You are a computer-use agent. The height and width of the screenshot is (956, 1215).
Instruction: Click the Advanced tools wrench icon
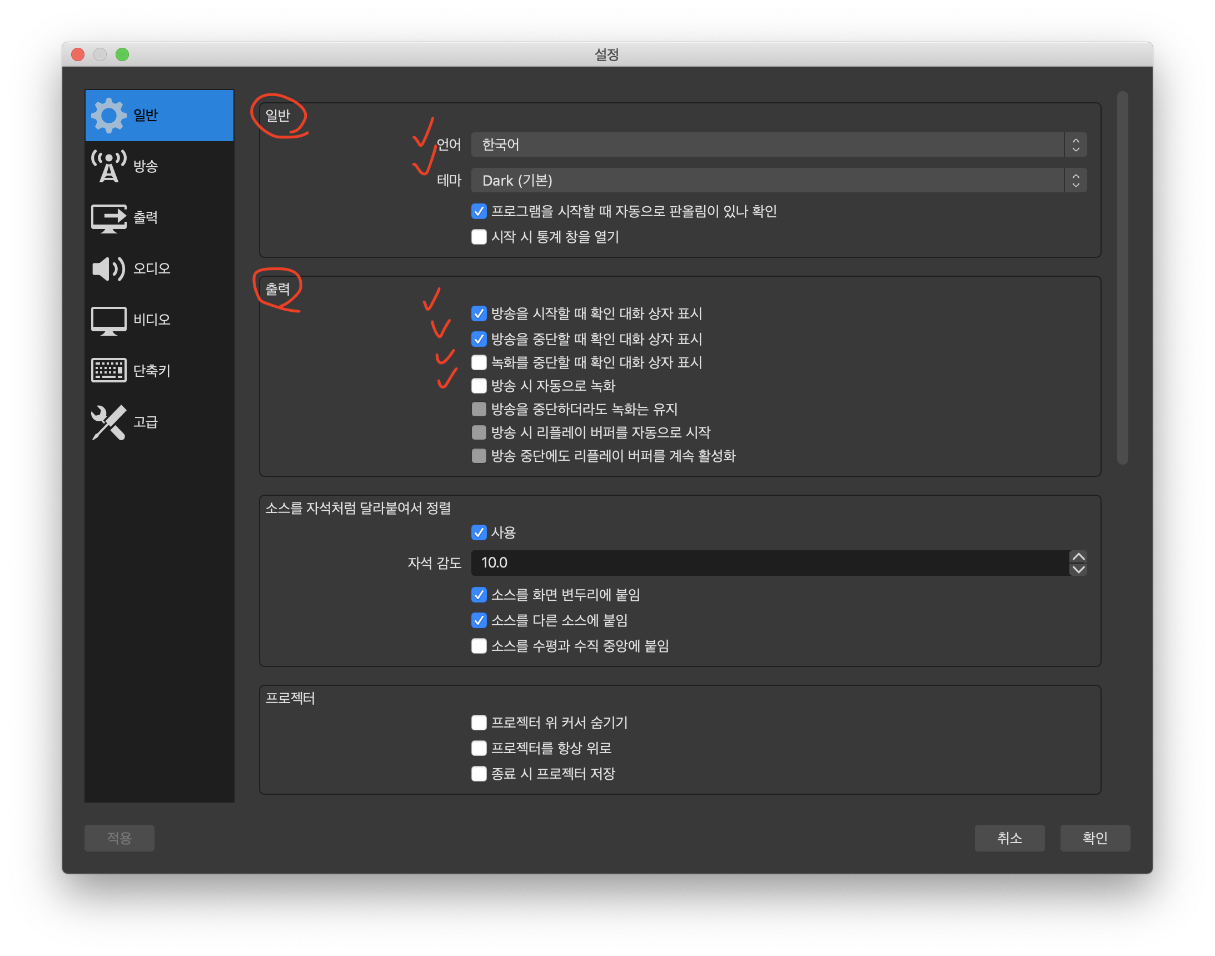point(108,422)
